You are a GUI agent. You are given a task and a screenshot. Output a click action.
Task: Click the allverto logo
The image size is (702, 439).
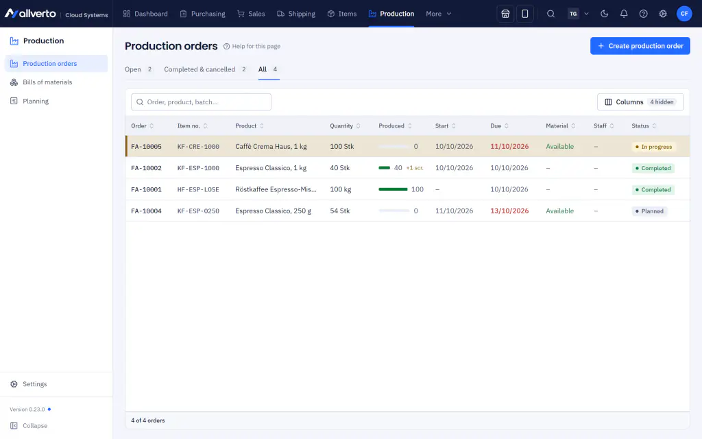[x=30, y=14]
